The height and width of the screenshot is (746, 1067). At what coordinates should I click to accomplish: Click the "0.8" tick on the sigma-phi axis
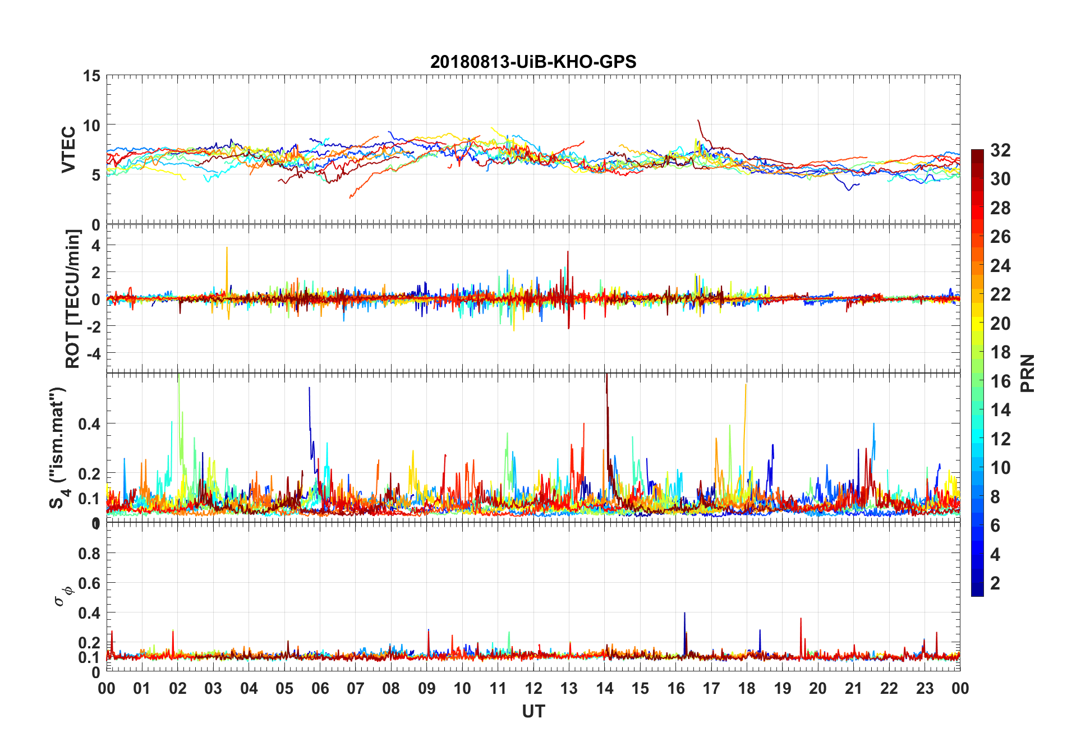(x=90, y=554)
